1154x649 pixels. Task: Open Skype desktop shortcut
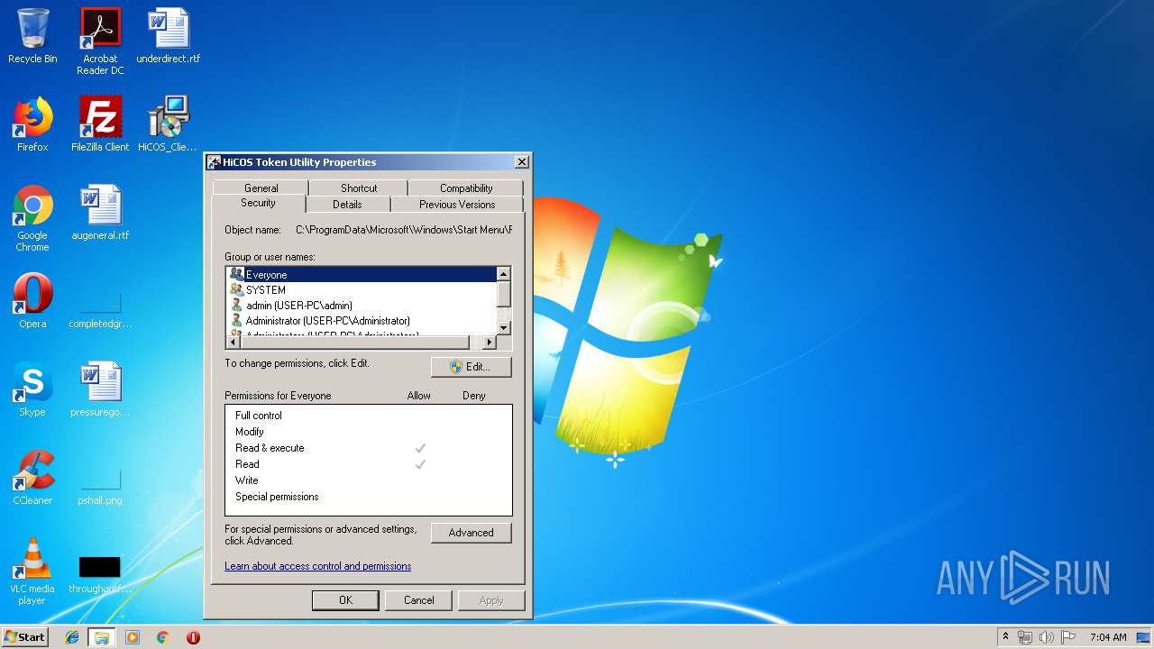tap(32, 389)
